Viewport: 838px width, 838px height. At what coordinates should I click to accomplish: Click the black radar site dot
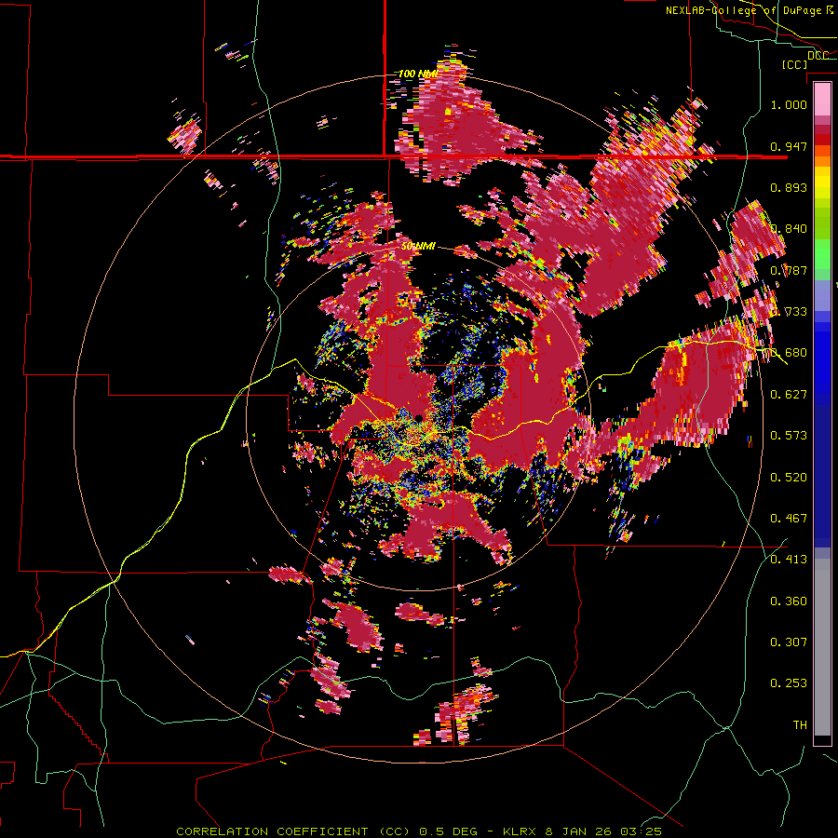pos(418,418)
